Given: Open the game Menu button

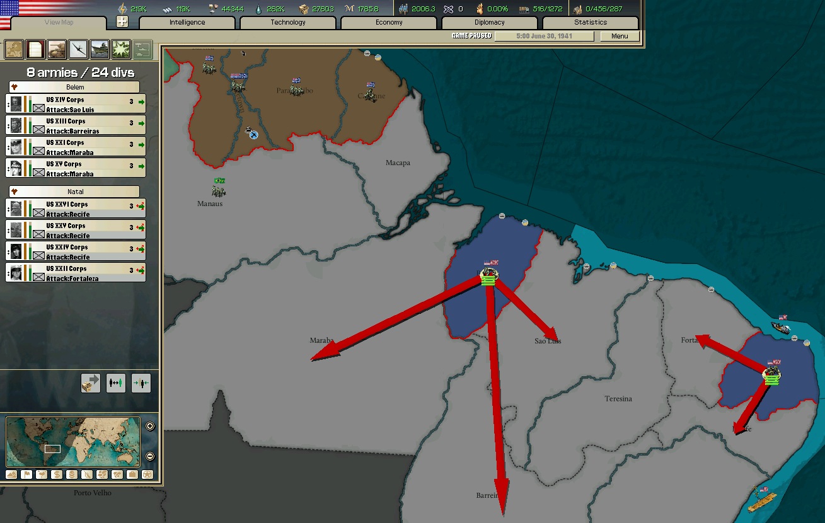Looking at the screenshot, I should 620,36.
